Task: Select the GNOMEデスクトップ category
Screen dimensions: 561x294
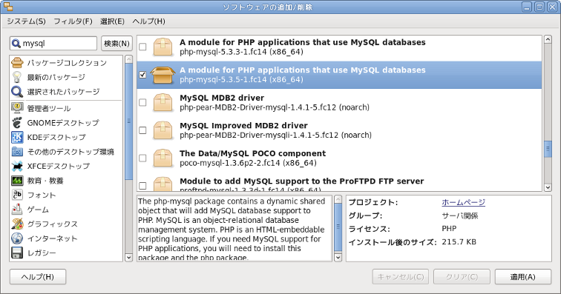Action: point(63,123)
